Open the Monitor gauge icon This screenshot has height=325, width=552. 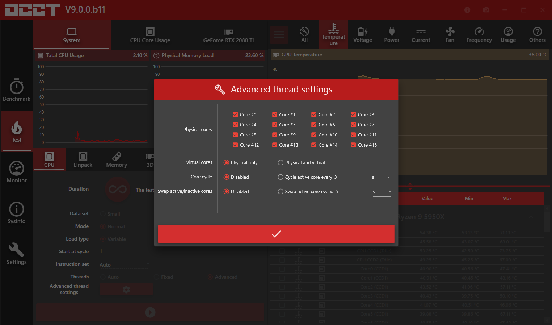click(x=17, y=172)
